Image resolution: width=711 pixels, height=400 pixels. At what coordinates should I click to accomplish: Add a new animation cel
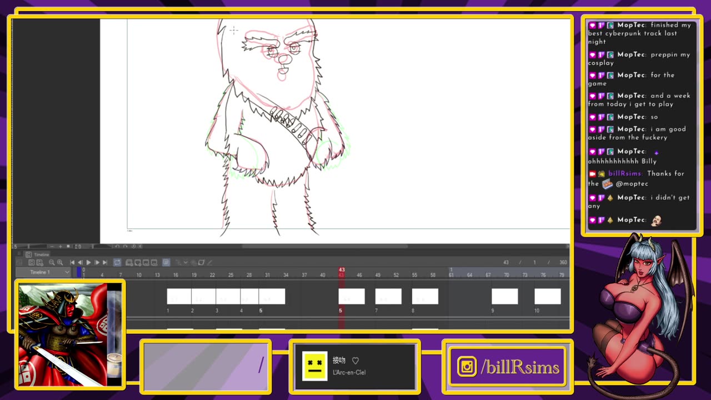pyautogui.click(x=138, y=262)
